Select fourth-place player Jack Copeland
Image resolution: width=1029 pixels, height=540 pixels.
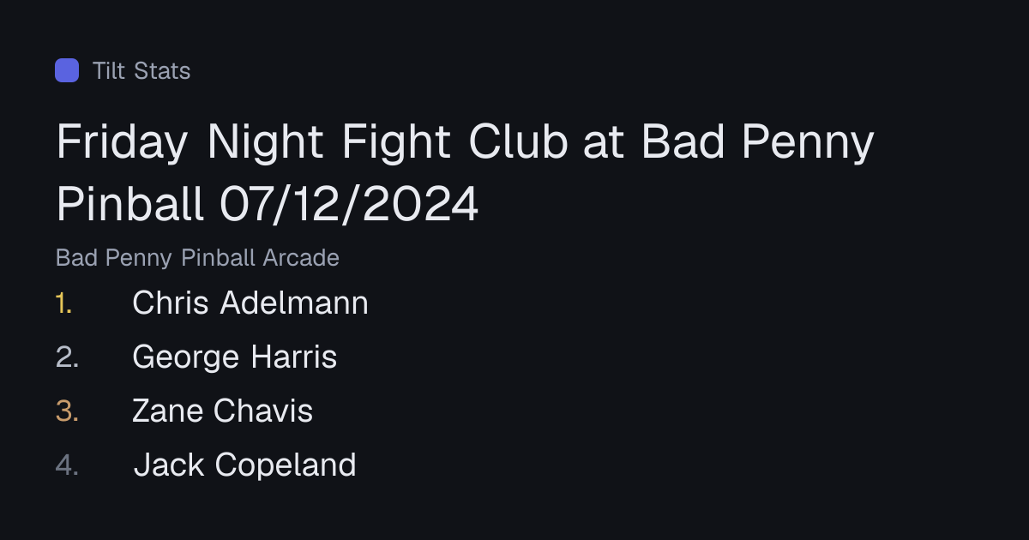[244, 465]
